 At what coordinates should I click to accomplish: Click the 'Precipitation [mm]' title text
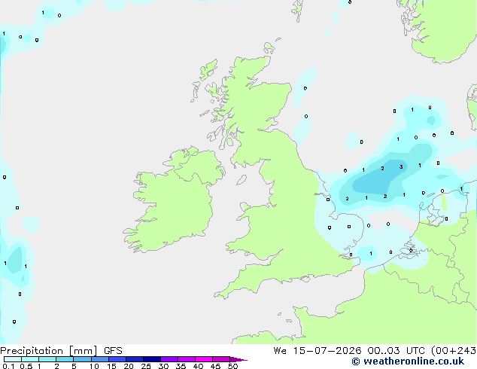[49, 351]
